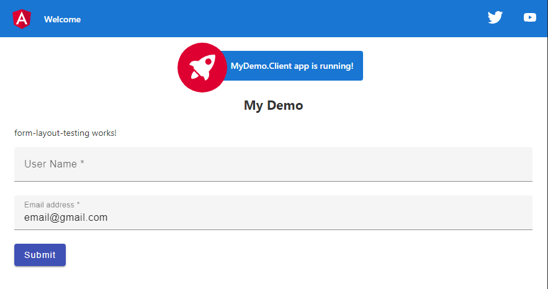This screenshot has width=548, height=289.
Task: Click the "form-layout-testing works!" text
Action: pos(65,133)
